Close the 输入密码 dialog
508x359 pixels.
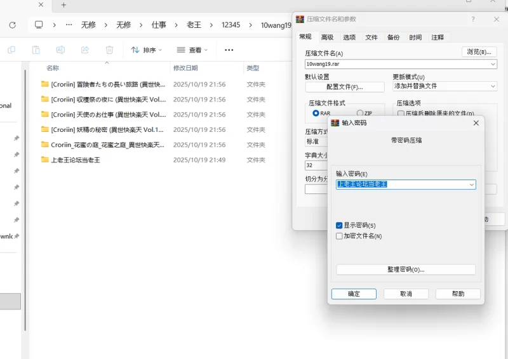(x=476, y=123)
